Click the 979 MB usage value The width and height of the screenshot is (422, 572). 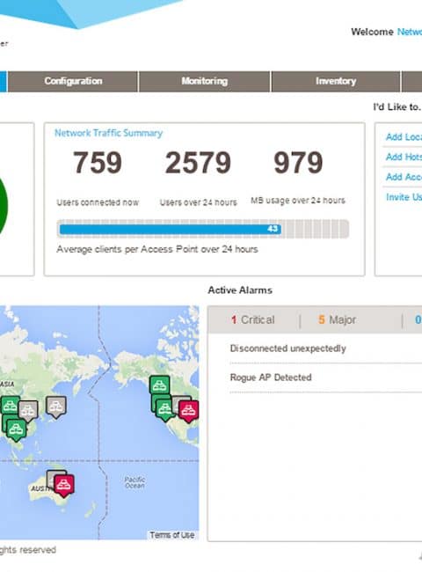coord(298,162)
